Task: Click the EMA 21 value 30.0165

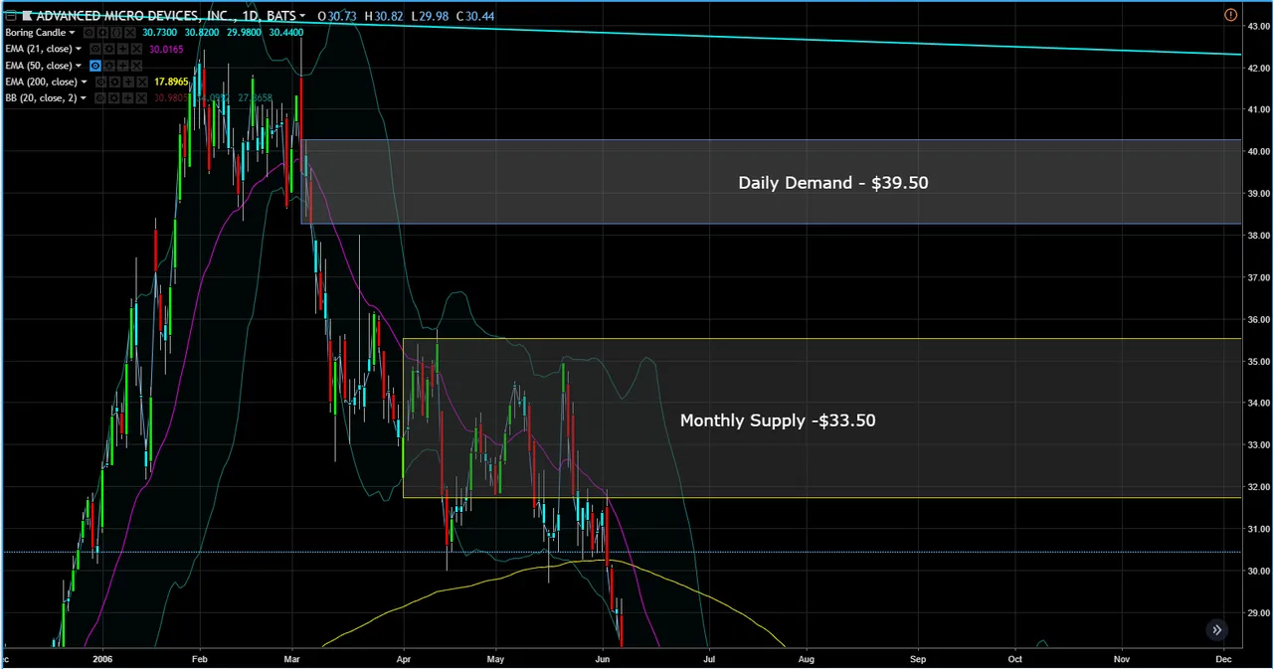Action: 166,49
